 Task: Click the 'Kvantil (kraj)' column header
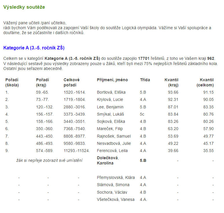coord(171,82)
